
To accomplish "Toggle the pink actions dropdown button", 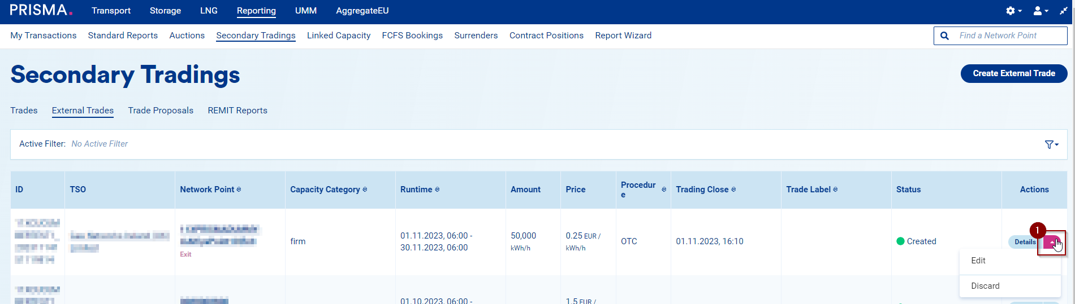I will click(1051, 242).
